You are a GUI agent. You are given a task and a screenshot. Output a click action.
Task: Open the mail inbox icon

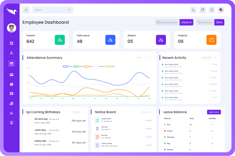click(x=202, y=10)
